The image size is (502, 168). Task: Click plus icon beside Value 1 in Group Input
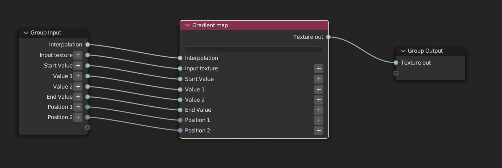coord(78,76)
